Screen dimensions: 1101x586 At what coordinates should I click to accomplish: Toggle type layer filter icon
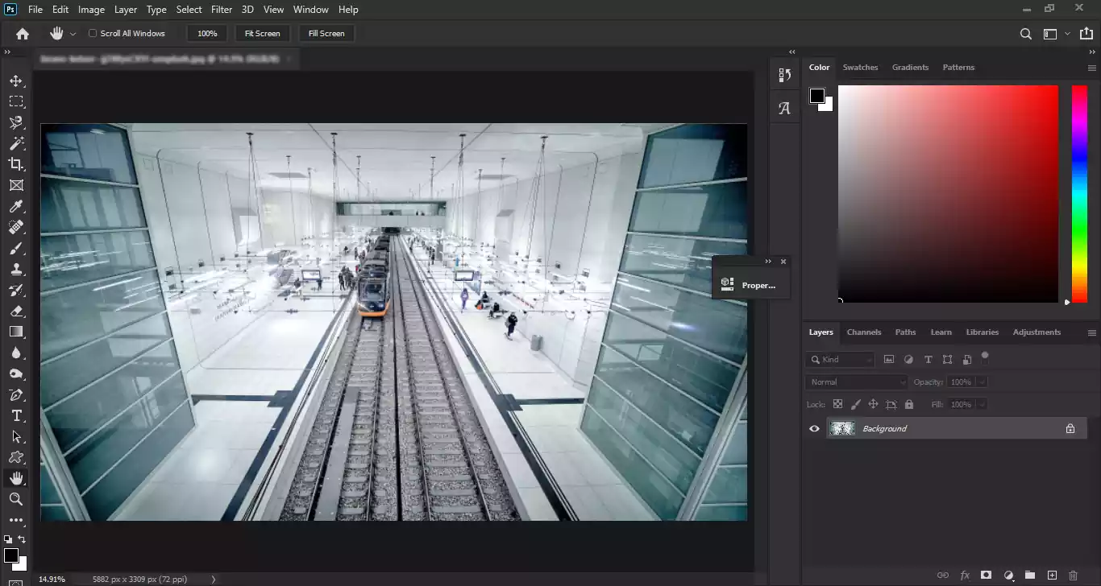point(928,360)
